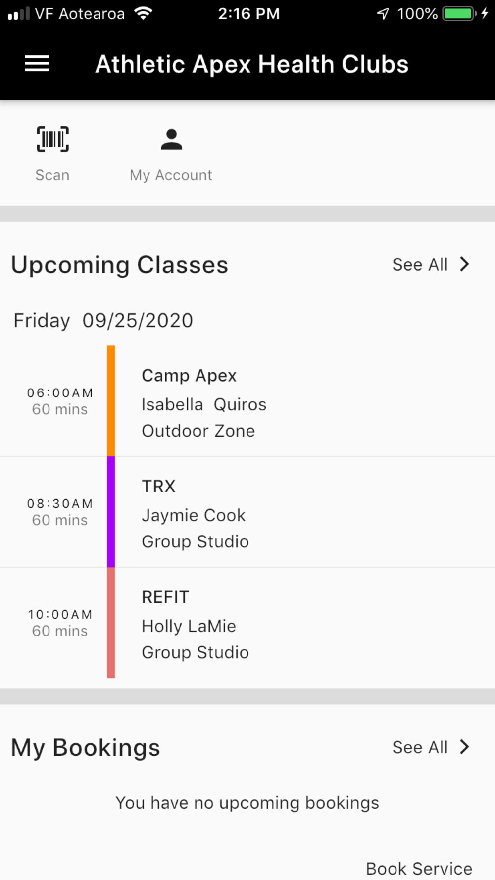The image size is (495, 880).
Task: Tap the Wi-Fi status icon
Action: [143, 13]
